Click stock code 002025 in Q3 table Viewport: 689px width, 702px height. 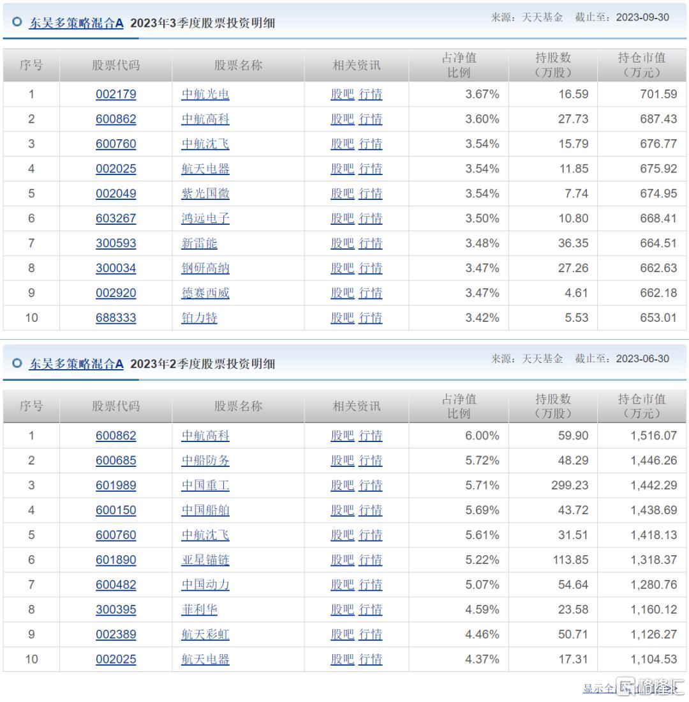pos(116,169)
